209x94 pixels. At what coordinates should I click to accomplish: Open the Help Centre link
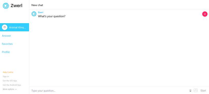click(x=8, y=72)
